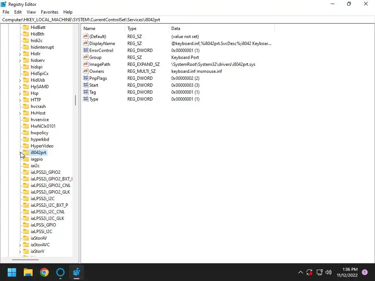Click the string icon for DisplayName value

pos(86,43)
